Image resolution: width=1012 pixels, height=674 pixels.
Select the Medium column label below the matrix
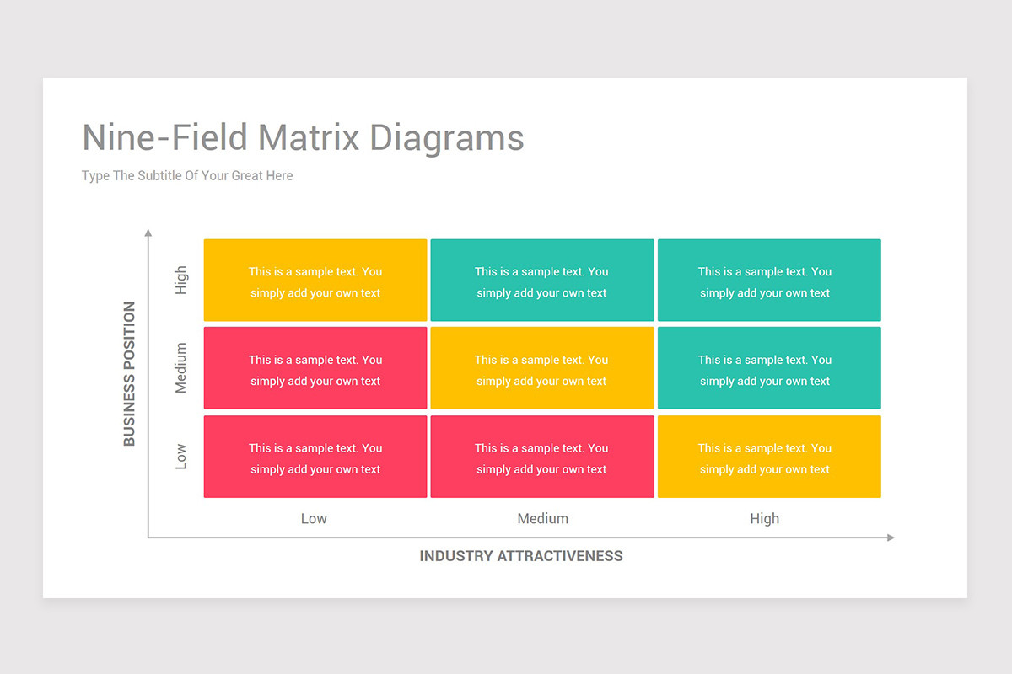click(x=542, y=519)
